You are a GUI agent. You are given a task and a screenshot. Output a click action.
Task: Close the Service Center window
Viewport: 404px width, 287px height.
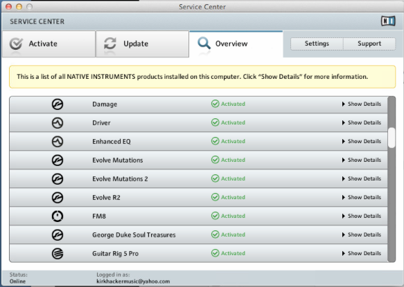pos(8,6)
